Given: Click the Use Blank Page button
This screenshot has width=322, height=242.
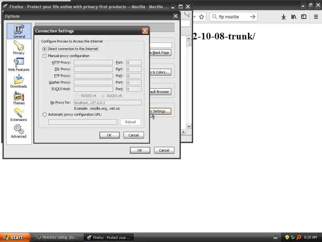Looking at the screenshot, I should tap(160, 53).
